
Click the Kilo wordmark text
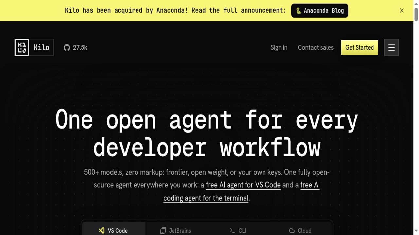(x=42, y=48)
